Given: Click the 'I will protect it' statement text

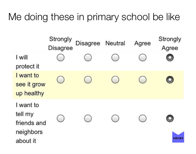Looking at the screenshot, I should point(28,62).
